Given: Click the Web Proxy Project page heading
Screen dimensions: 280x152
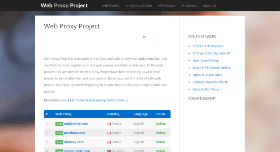Looking at the screenshot, I should (x=72, y=26).
